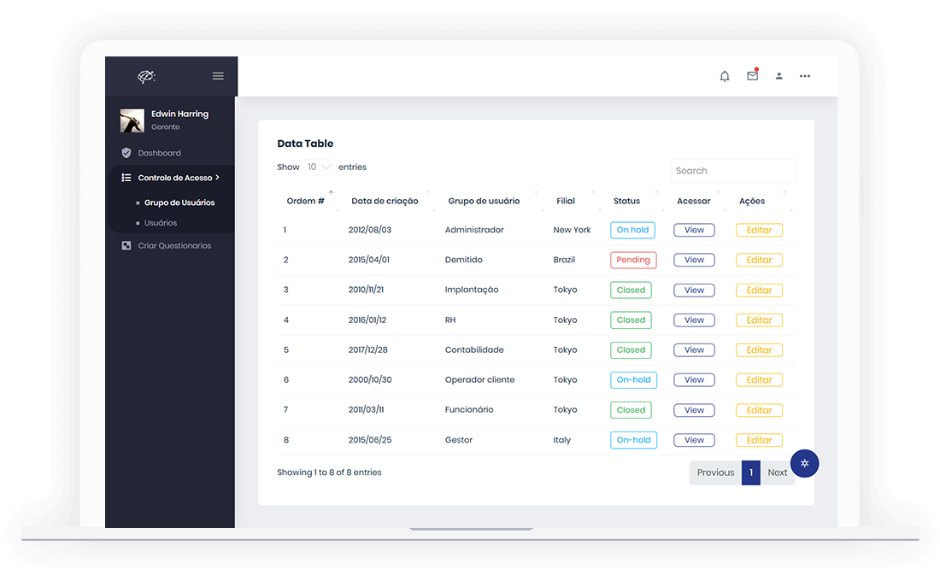Screen dimensions: 940x581
Task: Toggle the hamburger sidebar menu icon
Action: pos(218,76)
